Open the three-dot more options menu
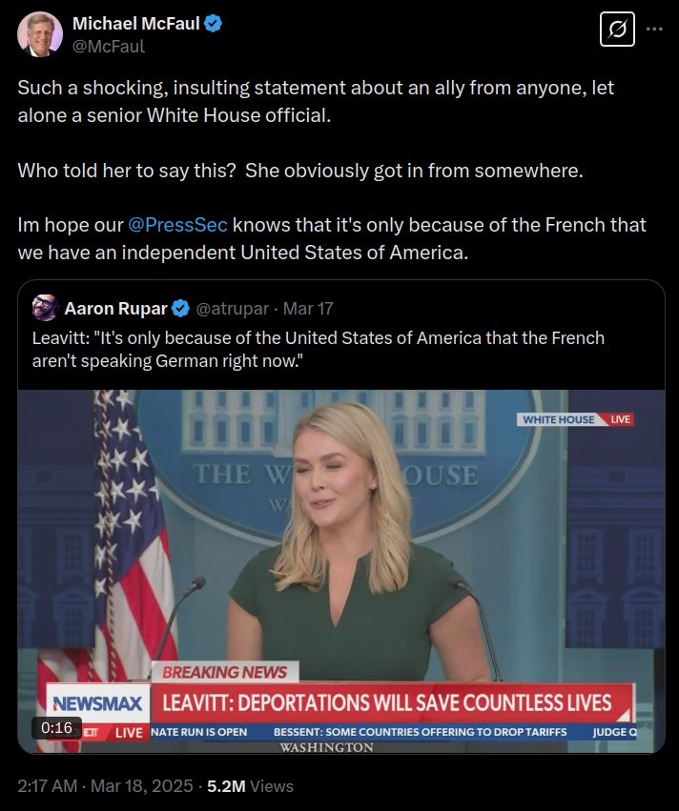 coord(654,30)
